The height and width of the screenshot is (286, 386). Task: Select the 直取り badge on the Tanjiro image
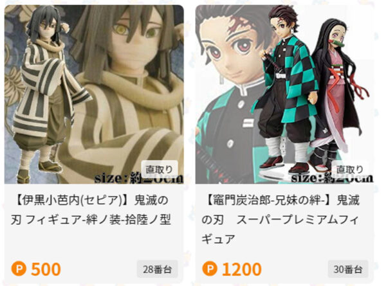point(350,169)
